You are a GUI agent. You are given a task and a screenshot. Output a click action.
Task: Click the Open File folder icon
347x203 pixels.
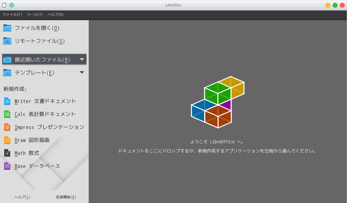[x=7, y=28]
